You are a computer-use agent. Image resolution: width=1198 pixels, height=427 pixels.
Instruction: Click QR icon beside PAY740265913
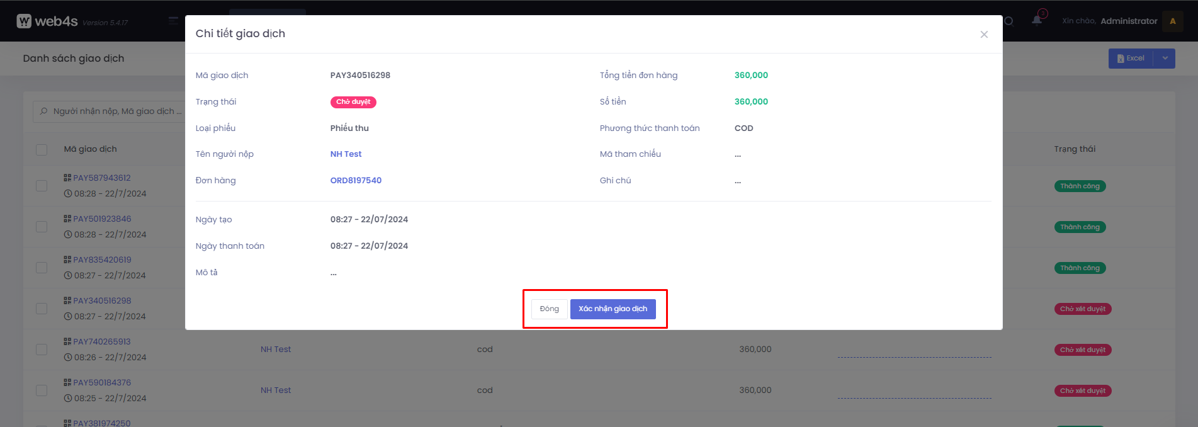point(67,341)
